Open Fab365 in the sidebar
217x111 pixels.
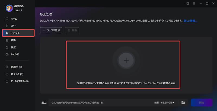(x=12, y=55)
